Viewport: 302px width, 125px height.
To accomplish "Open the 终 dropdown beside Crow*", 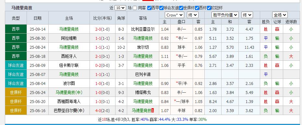I will 192,15.
